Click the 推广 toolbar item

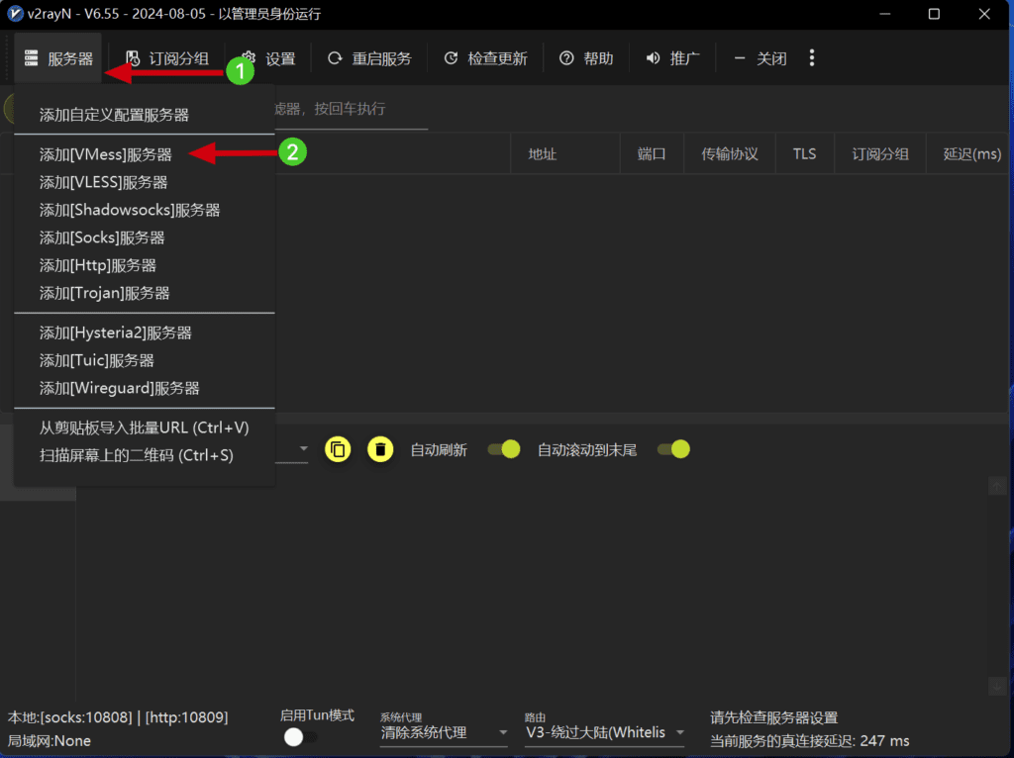click(x=672, y=58)
